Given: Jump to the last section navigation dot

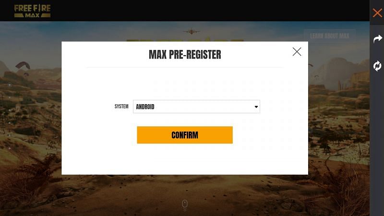Looking at the screenshot, I should (x=10, y=148).
